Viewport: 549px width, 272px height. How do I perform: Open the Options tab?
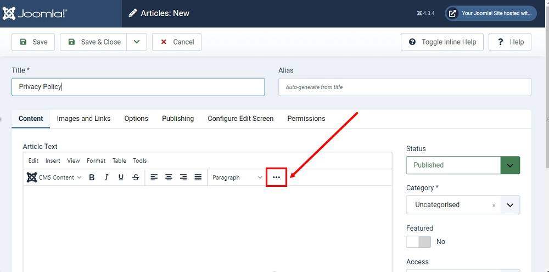click(136, 119)
